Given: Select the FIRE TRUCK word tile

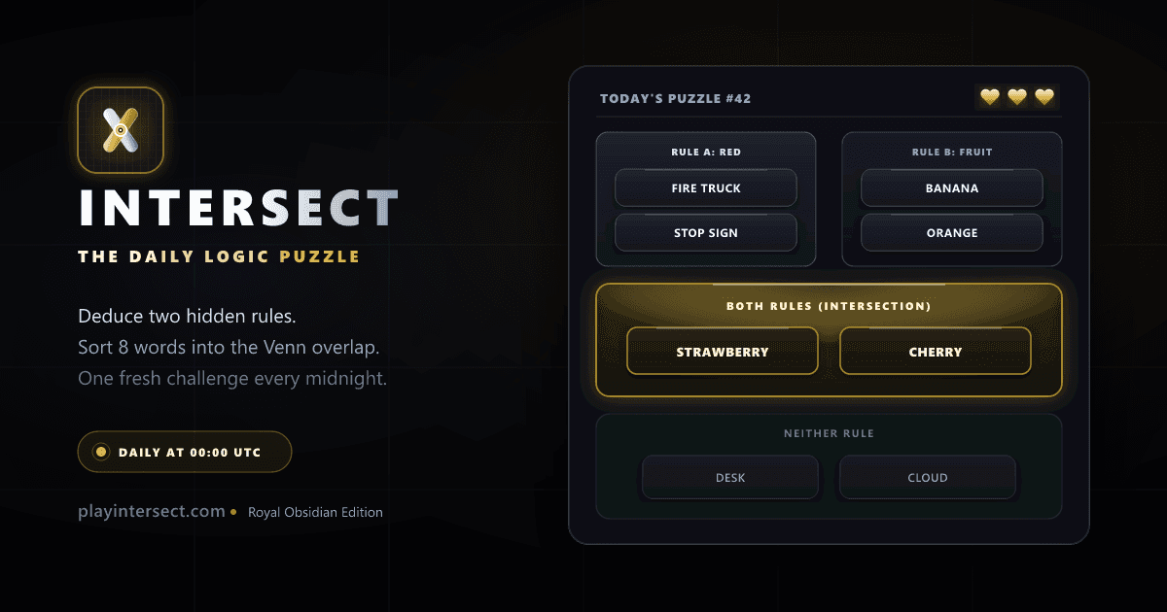Looking at the screenshot, I should click(706, 187).
